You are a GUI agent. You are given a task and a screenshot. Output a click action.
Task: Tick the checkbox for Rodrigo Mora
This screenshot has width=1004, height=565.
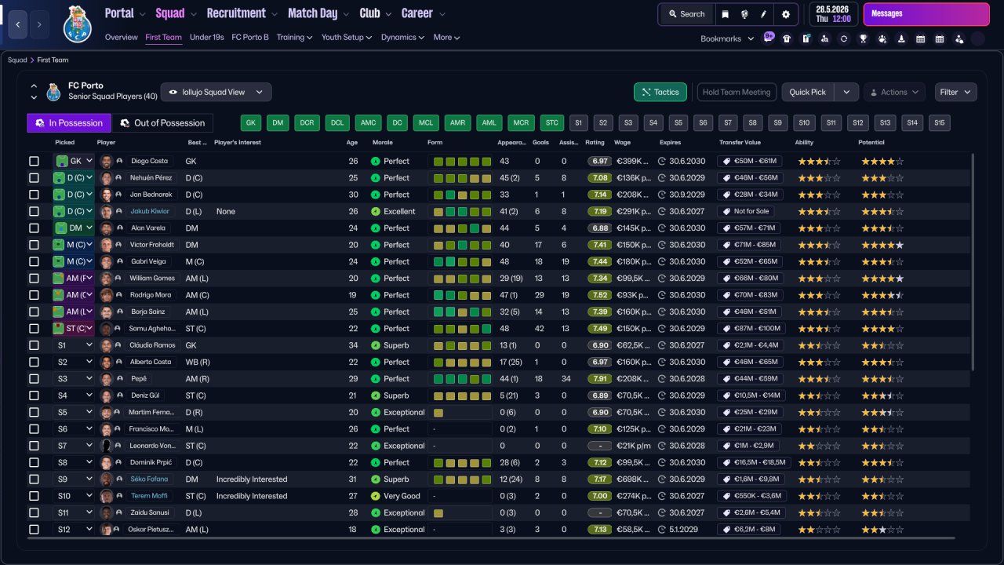pyautogui.click(x=34, y=295)
